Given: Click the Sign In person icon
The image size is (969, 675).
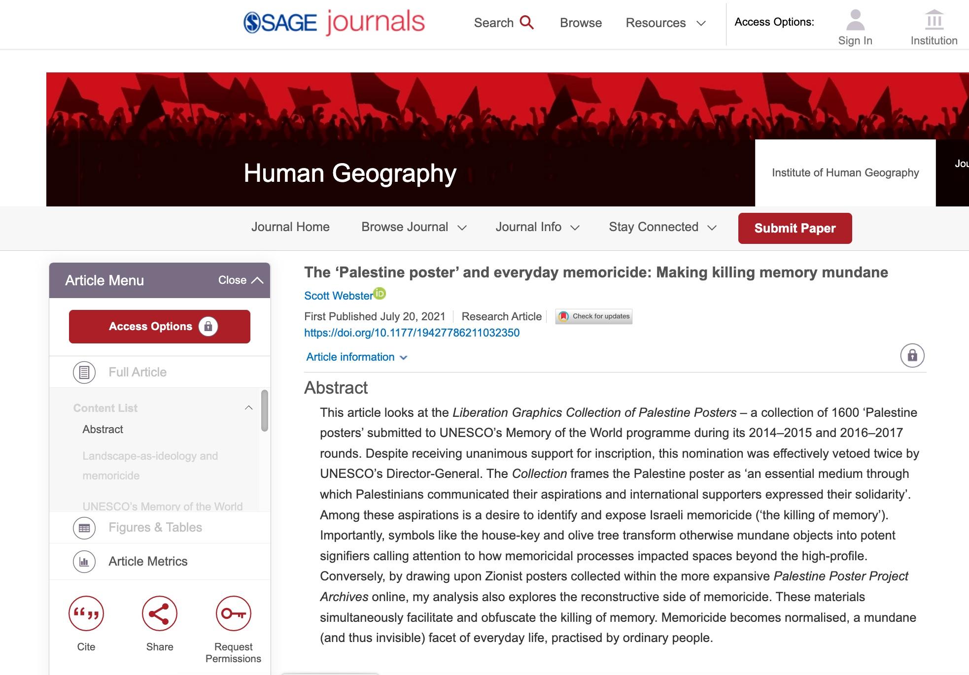Looking at the screenshot, I should 855,20.
